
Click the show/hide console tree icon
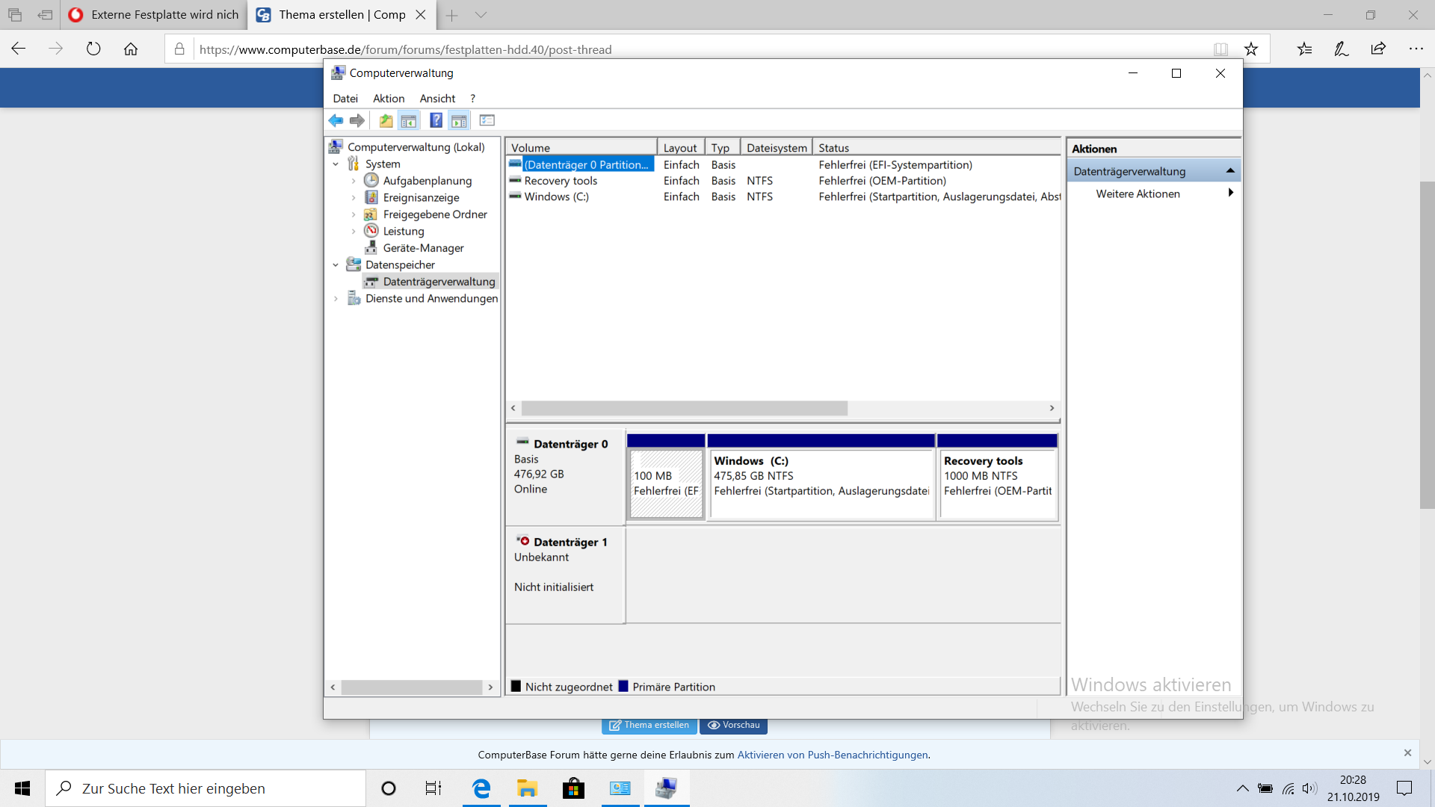(x=409, y=120)
